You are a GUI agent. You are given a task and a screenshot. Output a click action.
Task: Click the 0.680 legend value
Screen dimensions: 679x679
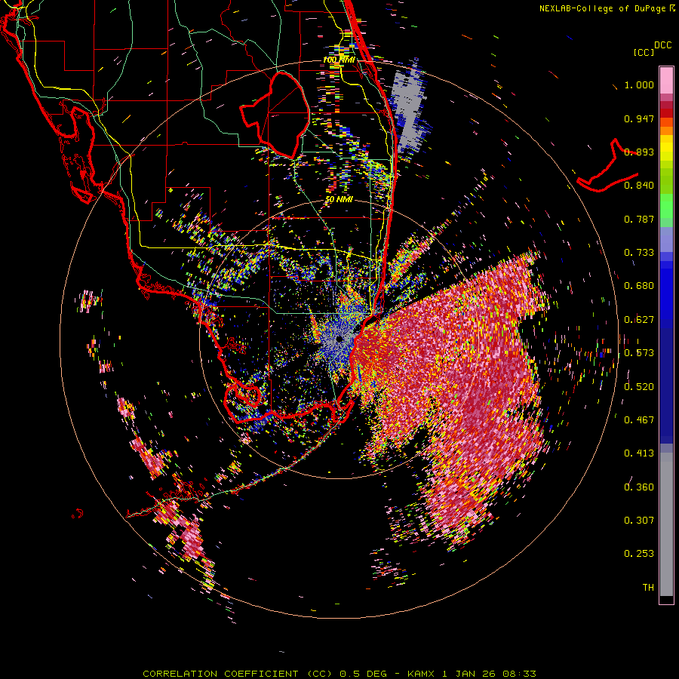click(x=639, y=286)
